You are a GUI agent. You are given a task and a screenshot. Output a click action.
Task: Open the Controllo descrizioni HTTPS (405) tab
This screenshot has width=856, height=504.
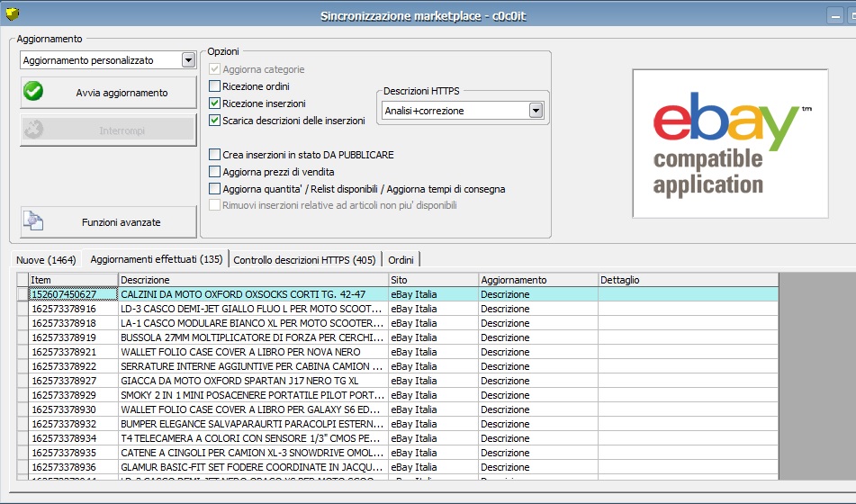pos(304,260)
